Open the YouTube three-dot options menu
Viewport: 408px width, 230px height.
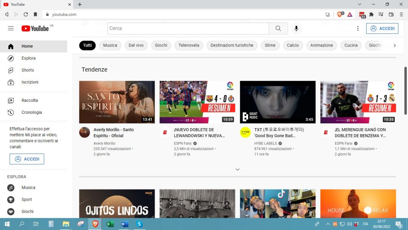358,28
